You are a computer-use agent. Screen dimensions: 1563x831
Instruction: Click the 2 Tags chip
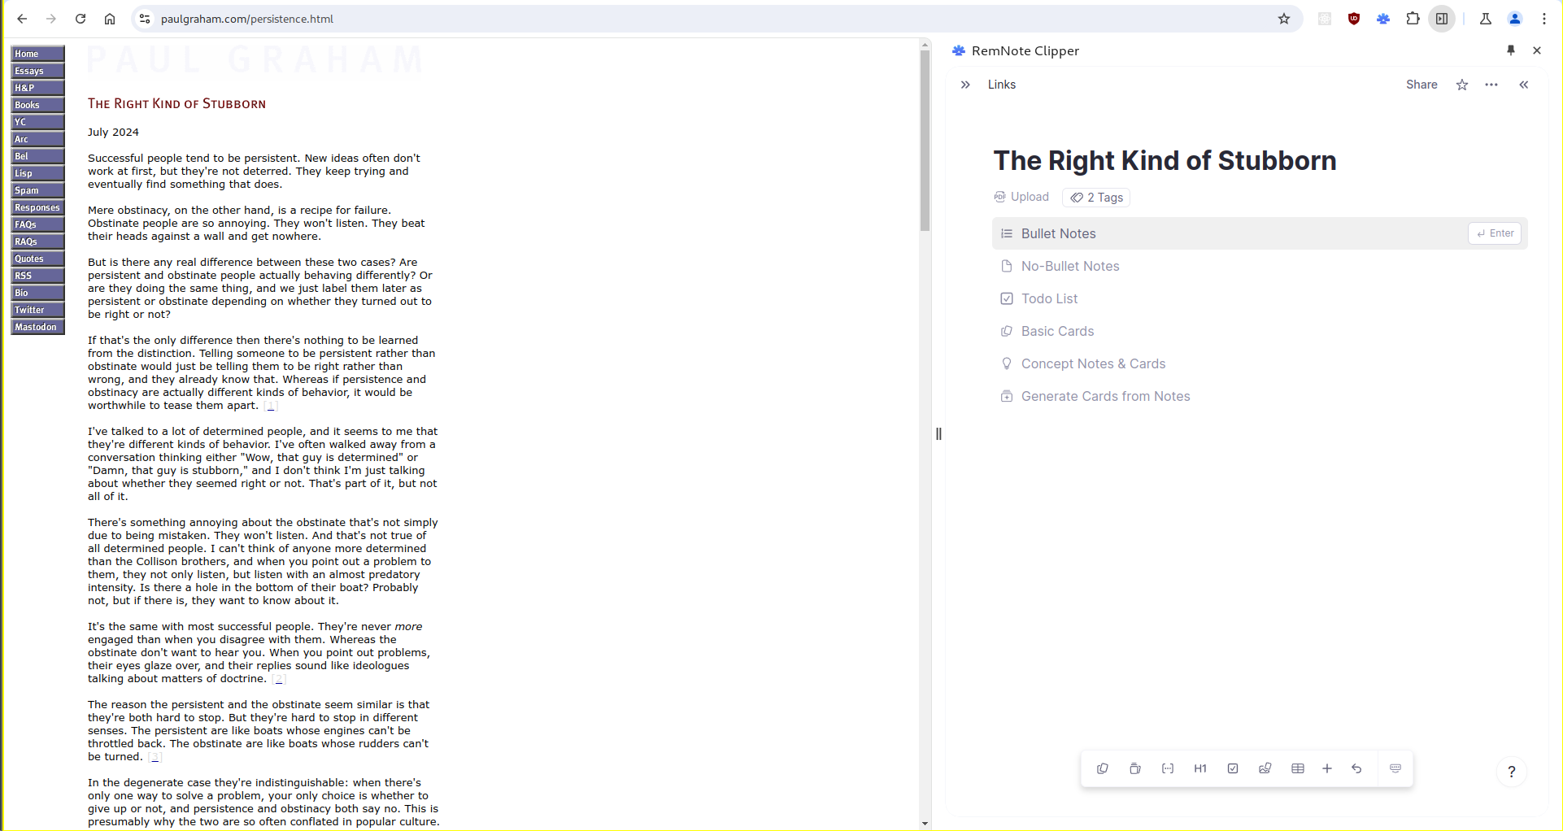coord(1096,198)
